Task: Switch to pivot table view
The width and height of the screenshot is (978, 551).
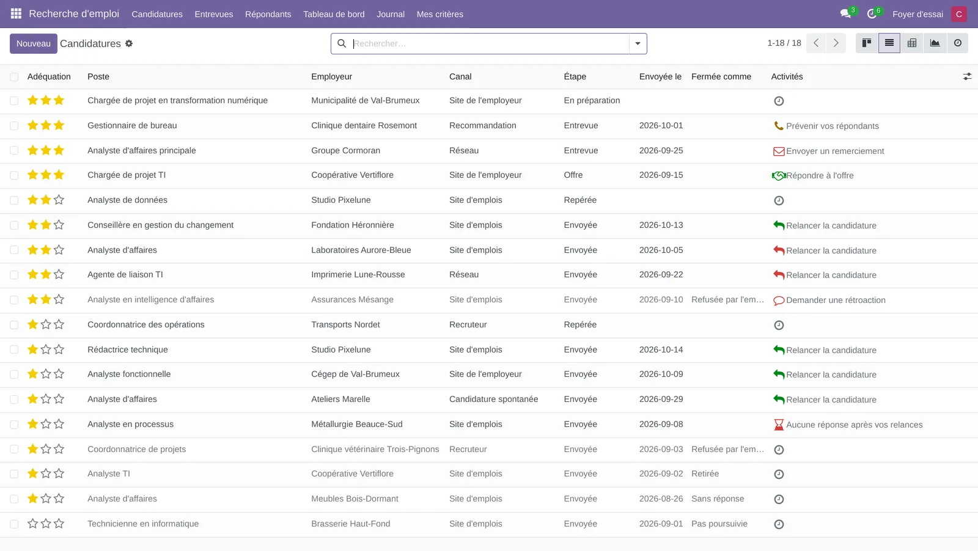Action: 912,43
